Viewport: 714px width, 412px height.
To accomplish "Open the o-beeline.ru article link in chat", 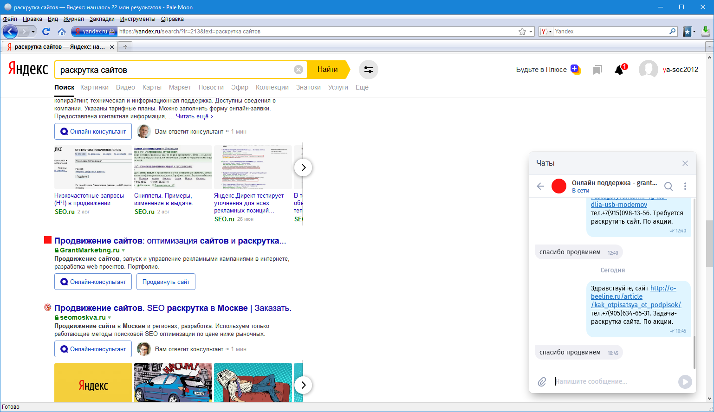I will [635, 296].
